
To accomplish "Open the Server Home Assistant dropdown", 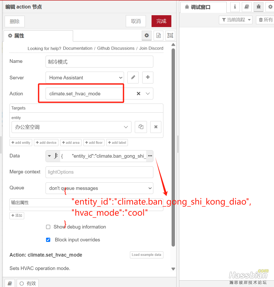I will click(x=85, y=78).
